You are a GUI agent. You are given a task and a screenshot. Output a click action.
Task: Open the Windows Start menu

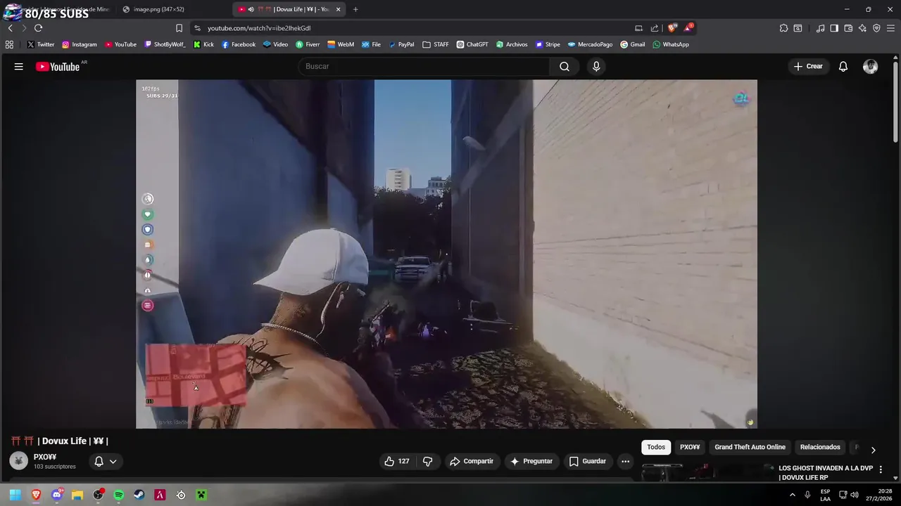(x=15, y=495)
